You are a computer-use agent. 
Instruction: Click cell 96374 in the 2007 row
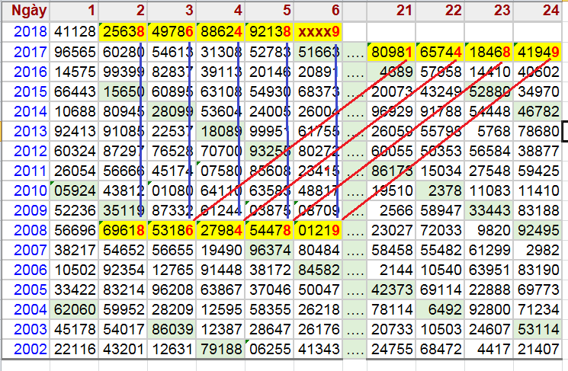269,250
